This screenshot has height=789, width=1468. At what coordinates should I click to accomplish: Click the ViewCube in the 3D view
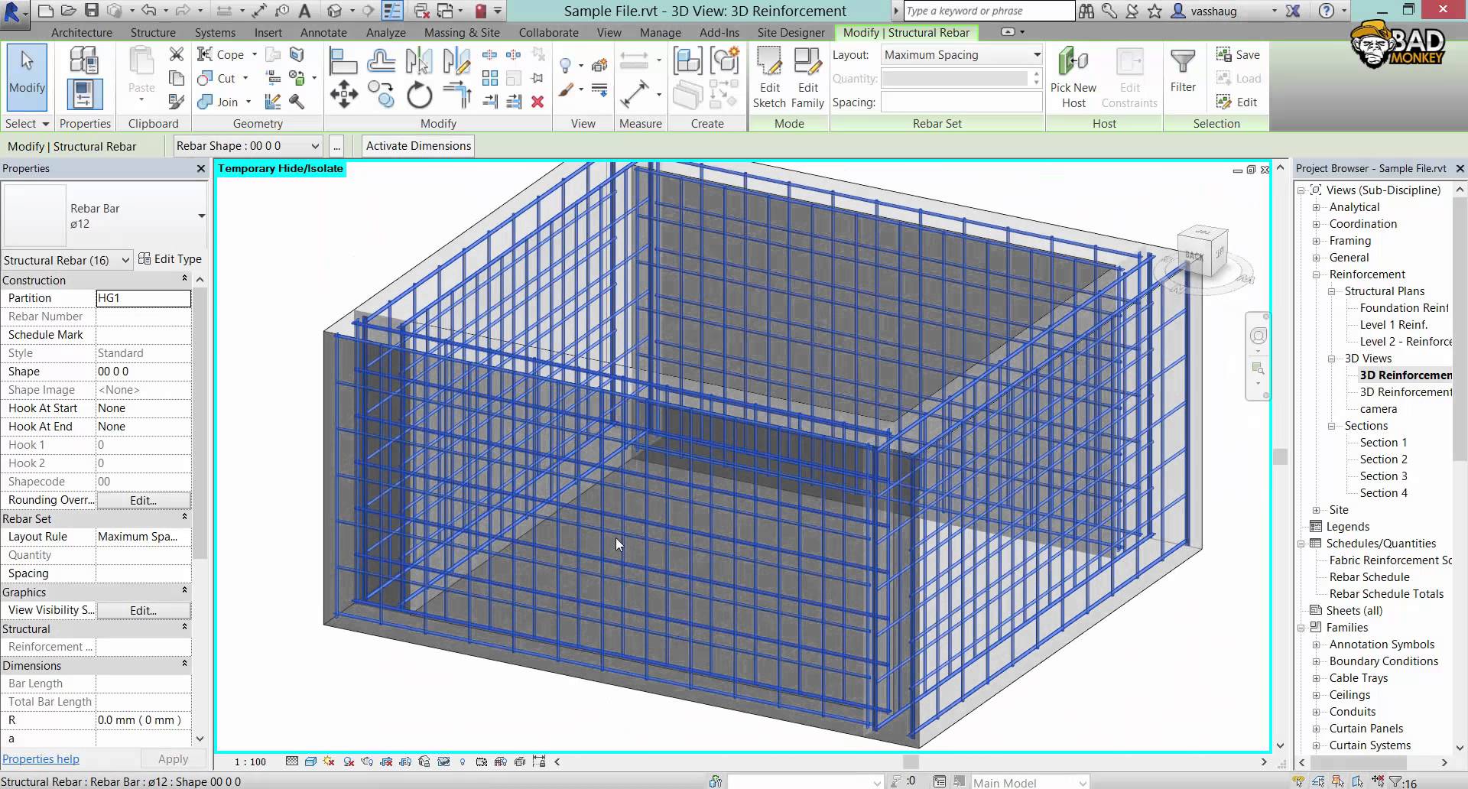(x=1202, y=252)
